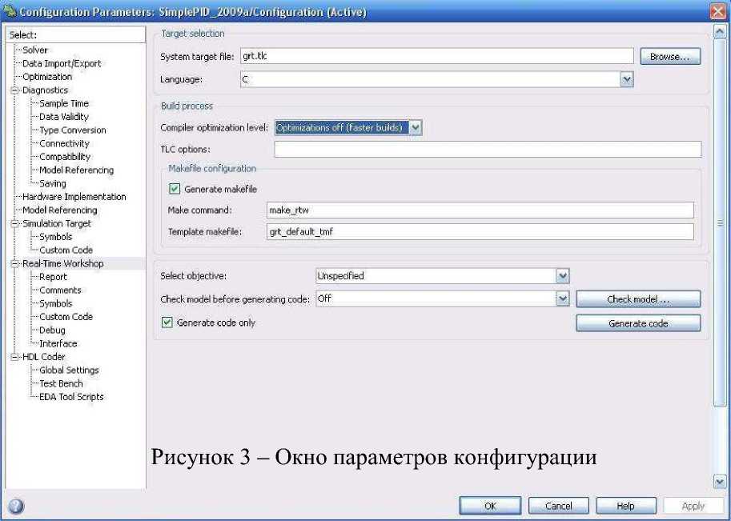This screenshot has width=731, height=521.
Task: Toggle the Generate makefile checkbox
Action: click(x=175, y=189)
